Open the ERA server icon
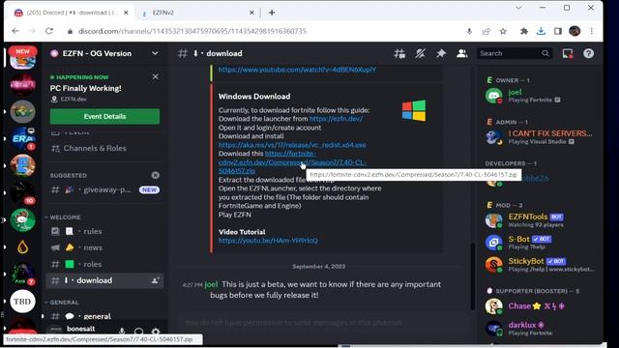 pos(22,138)
